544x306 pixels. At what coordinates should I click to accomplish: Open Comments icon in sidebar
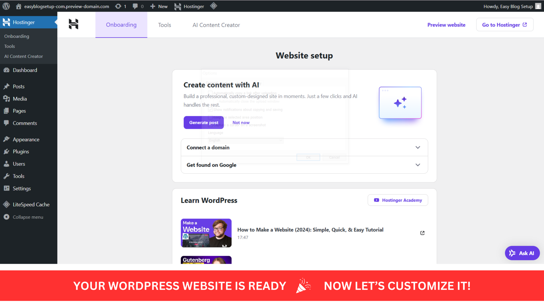tap(6, 123)
